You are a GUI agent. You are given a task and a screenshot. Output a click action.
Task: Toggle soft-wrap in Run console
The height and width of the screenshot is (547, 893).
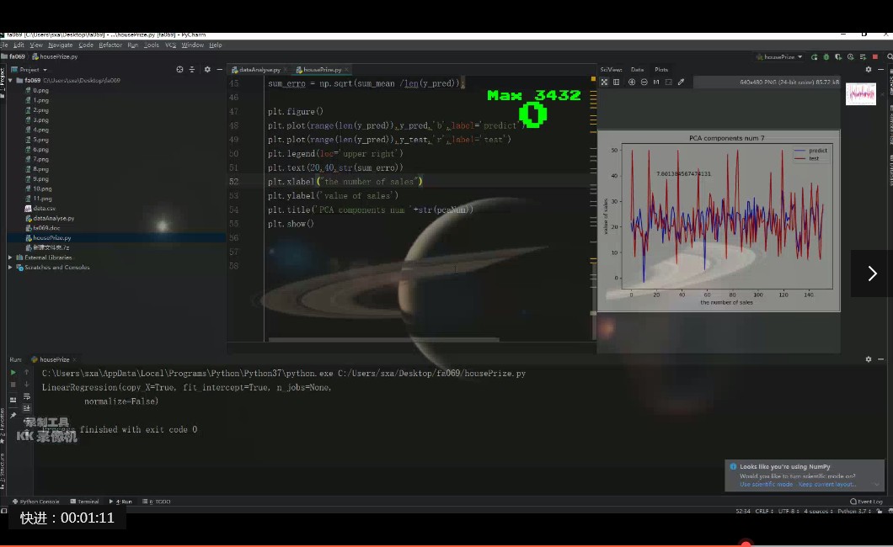tap(27, 396)
